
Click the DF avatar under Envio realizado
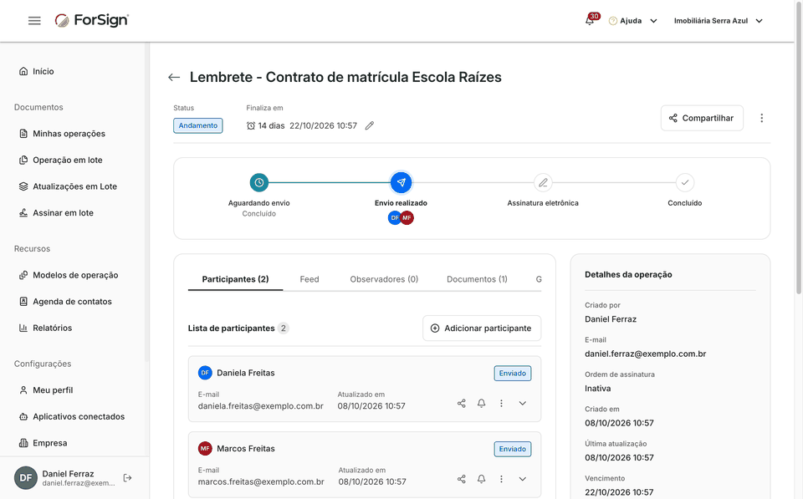tap(394, 218)
